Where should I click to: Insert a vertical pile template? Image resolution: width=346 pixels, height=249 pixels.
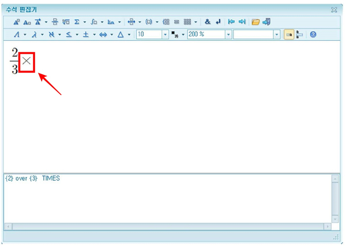tap(176, 22)
